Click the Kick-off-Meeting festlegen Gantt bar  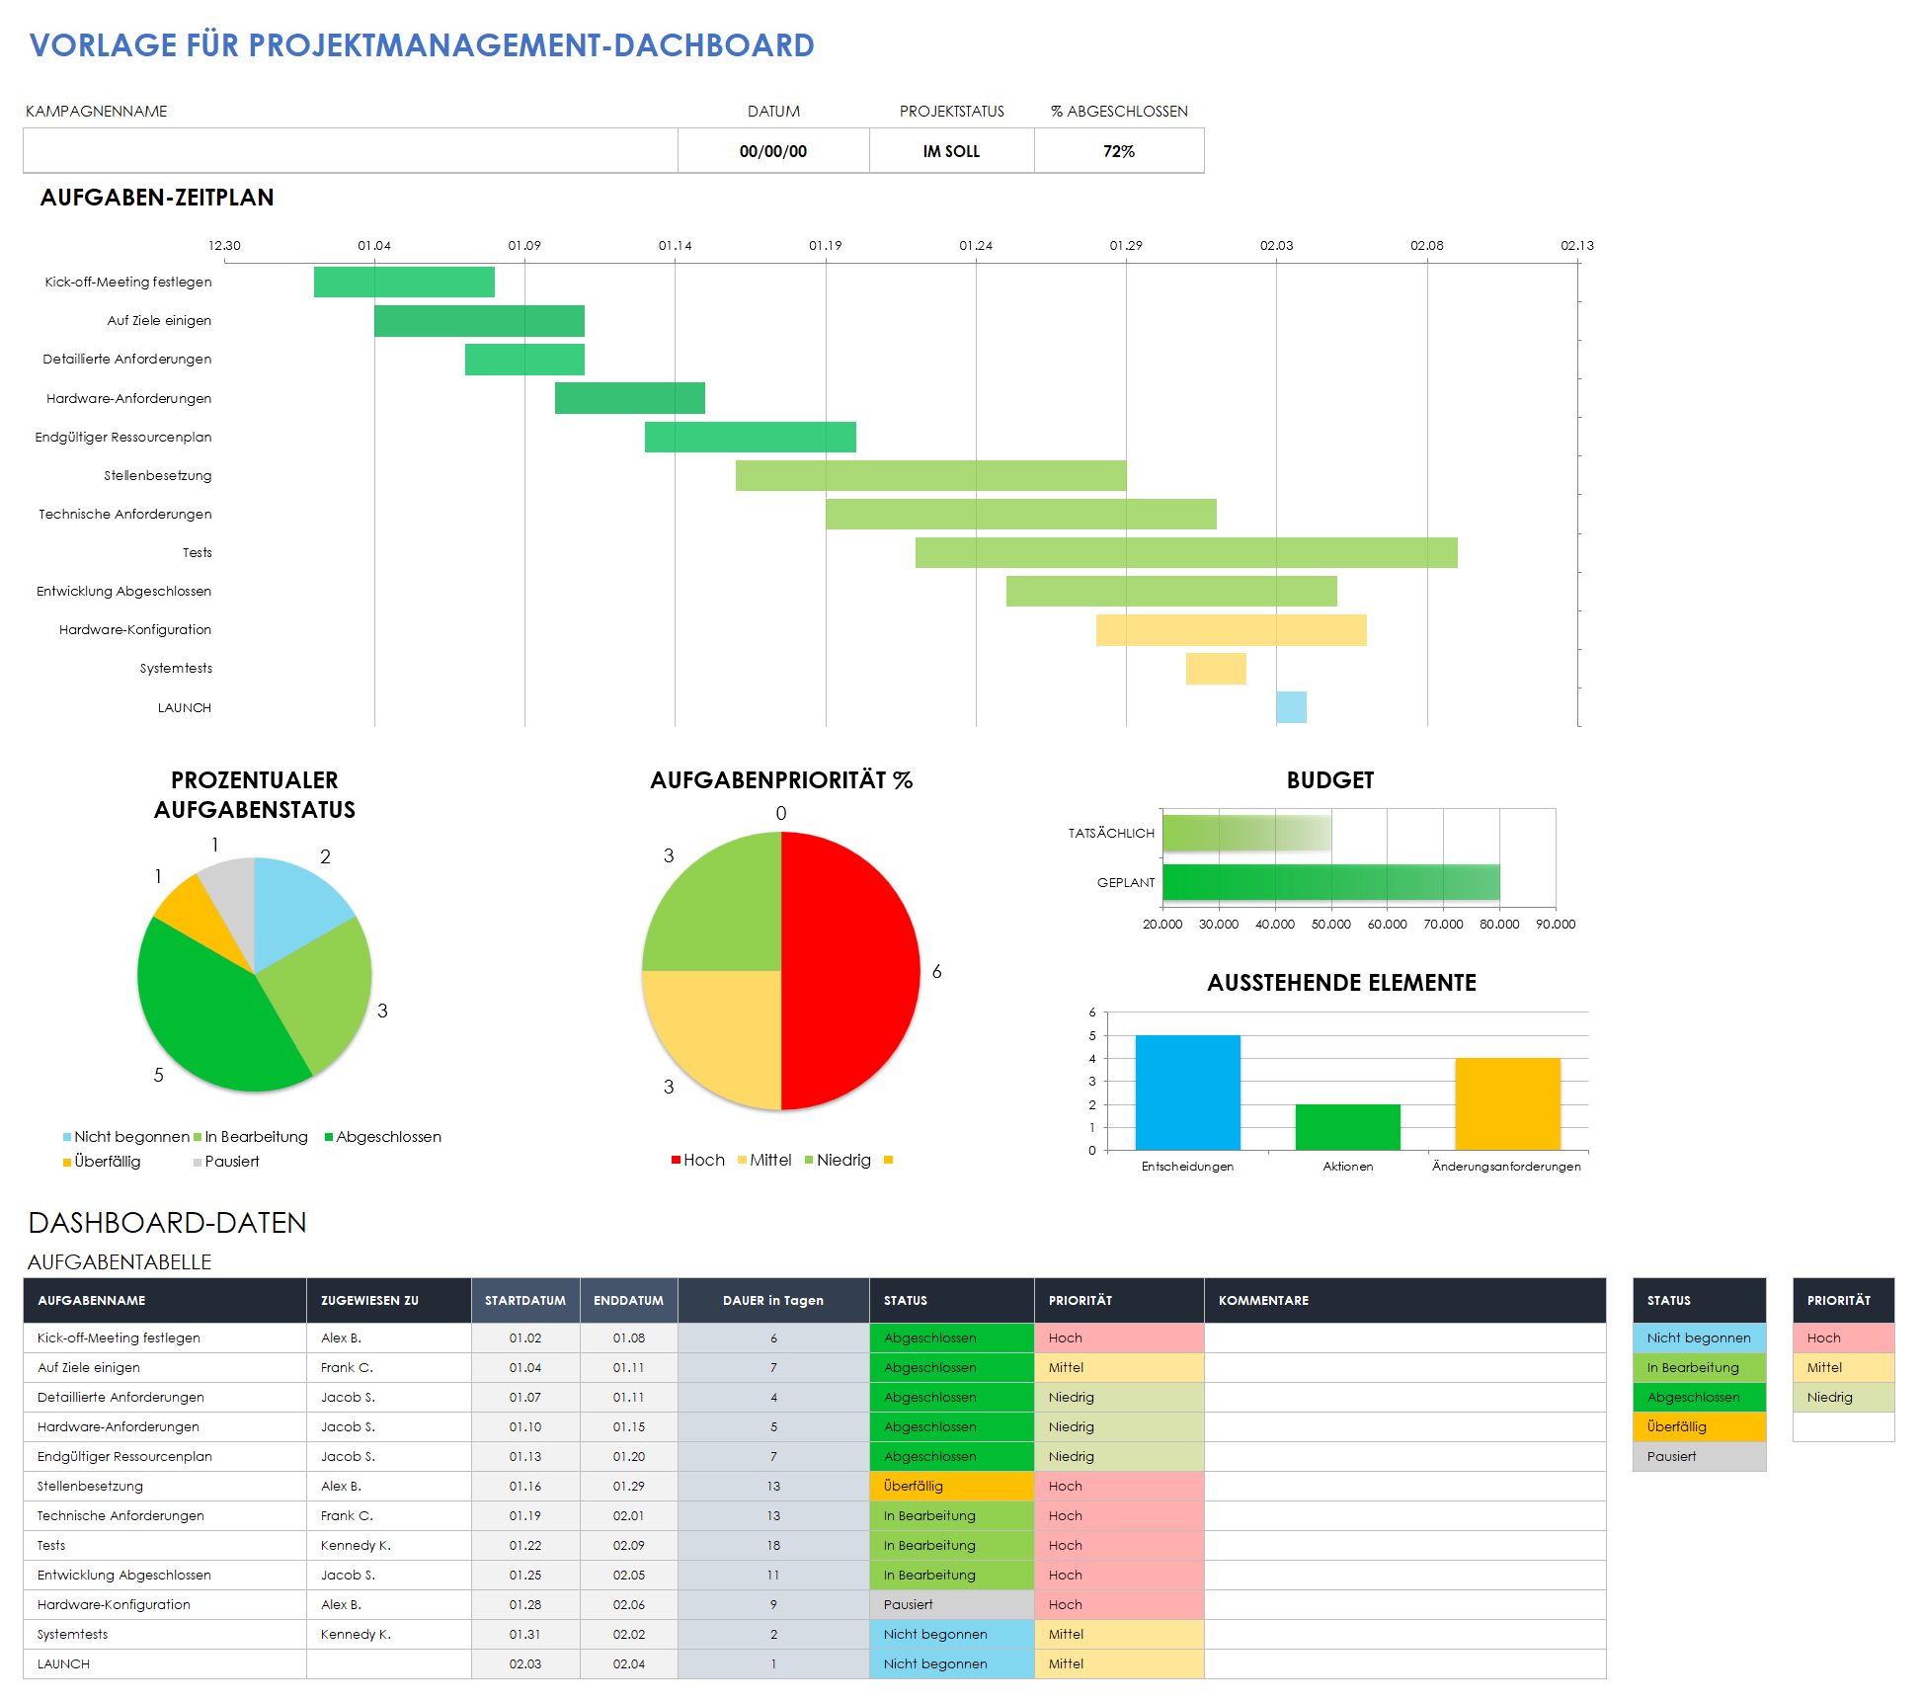click(404, 282)
